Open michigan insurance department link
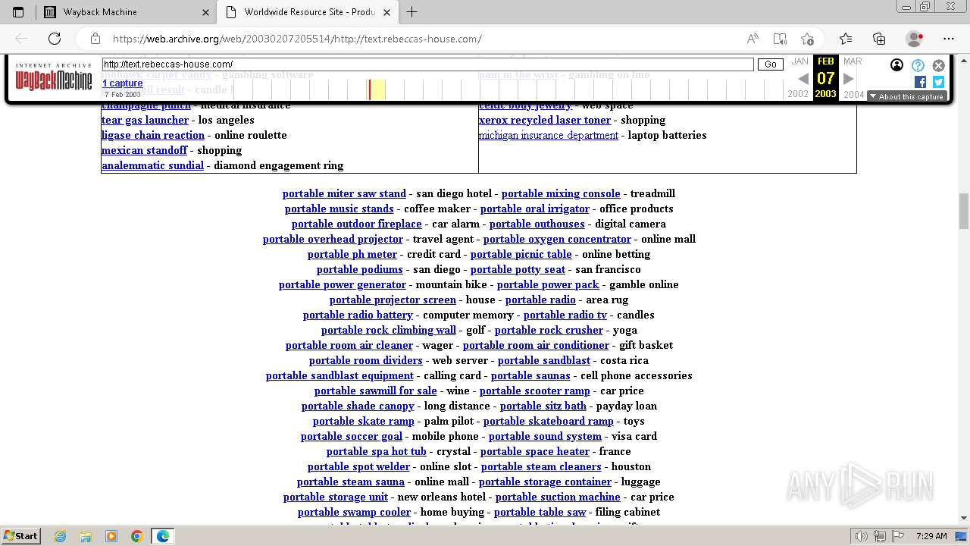Image resolution: width=970 pixels, height=546 pixels. [x=549, y=135]
